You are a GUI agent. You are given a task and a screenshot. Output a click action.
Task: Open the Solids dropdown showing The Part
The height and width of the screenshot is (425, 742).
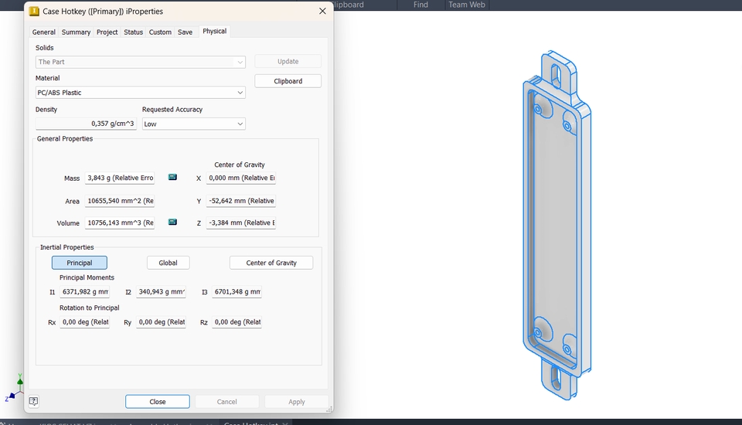point(141,62)
